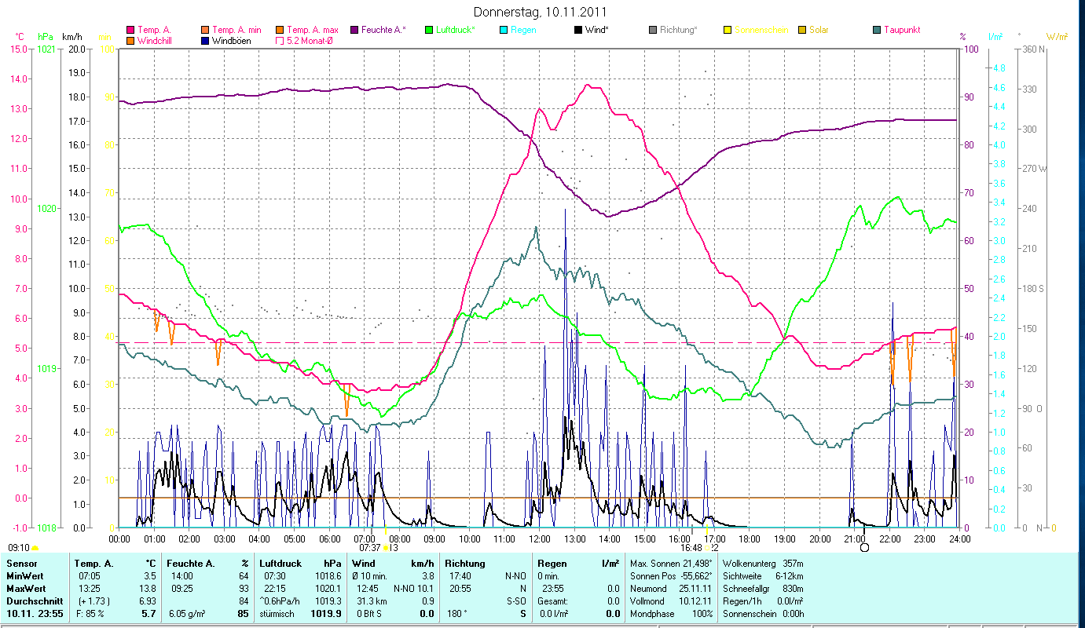This screenshot has width=1085, height=628.
Task: Click the purple Feuchte A.* legend square
Action: click(354, 30)
